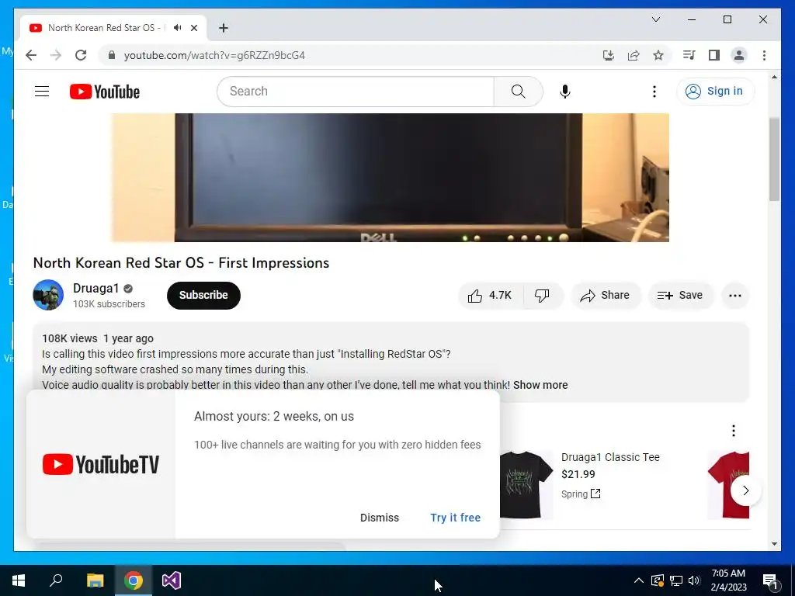Go back in Chrome
795x596 pixels.
pyautogui.click(x=31, y=55)
